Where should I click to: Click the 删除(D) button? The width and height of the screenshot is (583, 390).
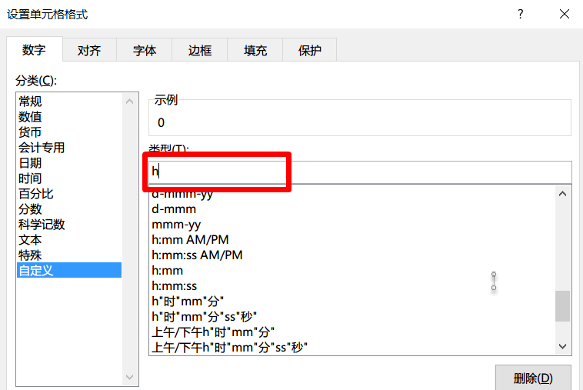coord(533,378)
